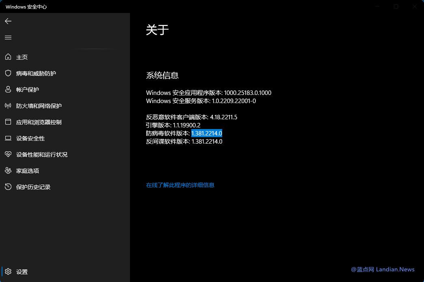Click the app and browser control icon
This screenshot has width=424, height=282.
point(8,122)
